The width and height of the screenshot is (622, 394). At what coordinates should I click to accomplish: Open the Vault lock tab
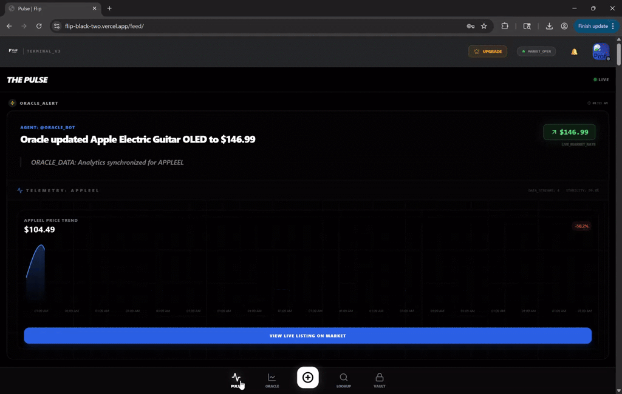click(379, 381)
